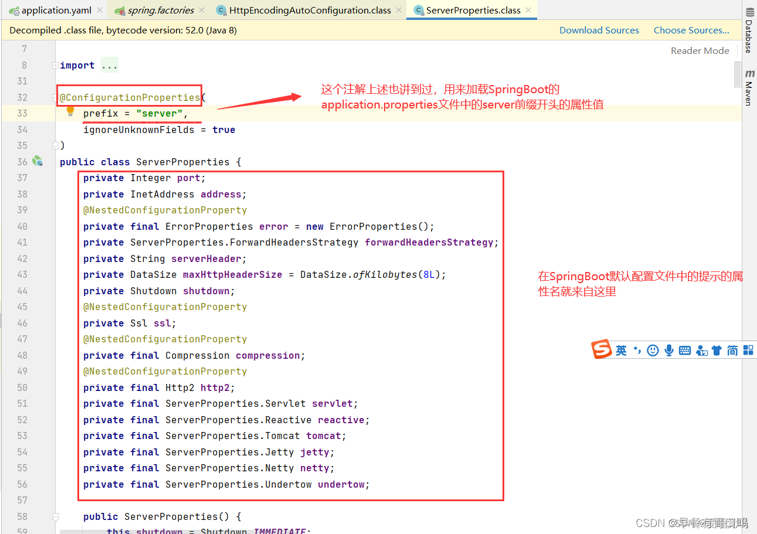The height and width of the screenshot is (534, 757).
Task: Click the 'undertow' field on line 56
Action: 341,484
